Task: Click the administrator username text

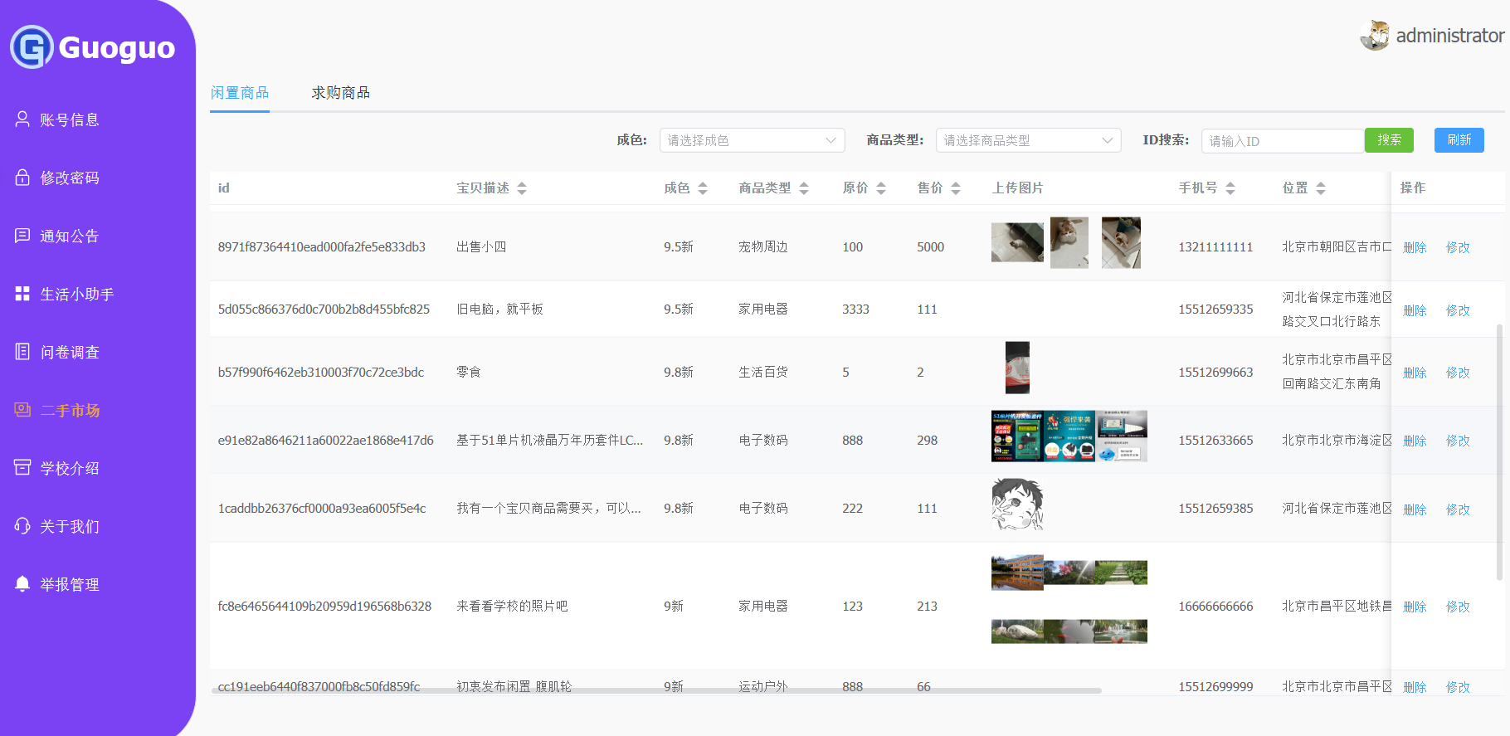Action: tap(1449, 36)
